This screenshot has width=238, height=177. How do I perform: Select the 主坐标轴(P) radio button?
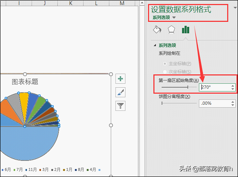[165, 64]
